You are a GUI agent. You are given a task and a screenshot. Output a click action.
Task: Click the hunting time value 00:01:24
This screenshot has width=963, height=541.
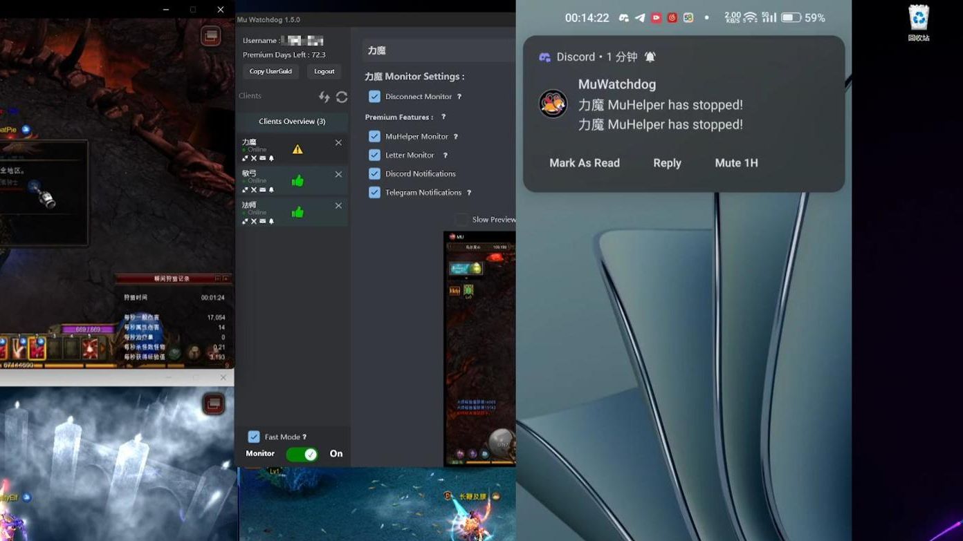point(213,298)
